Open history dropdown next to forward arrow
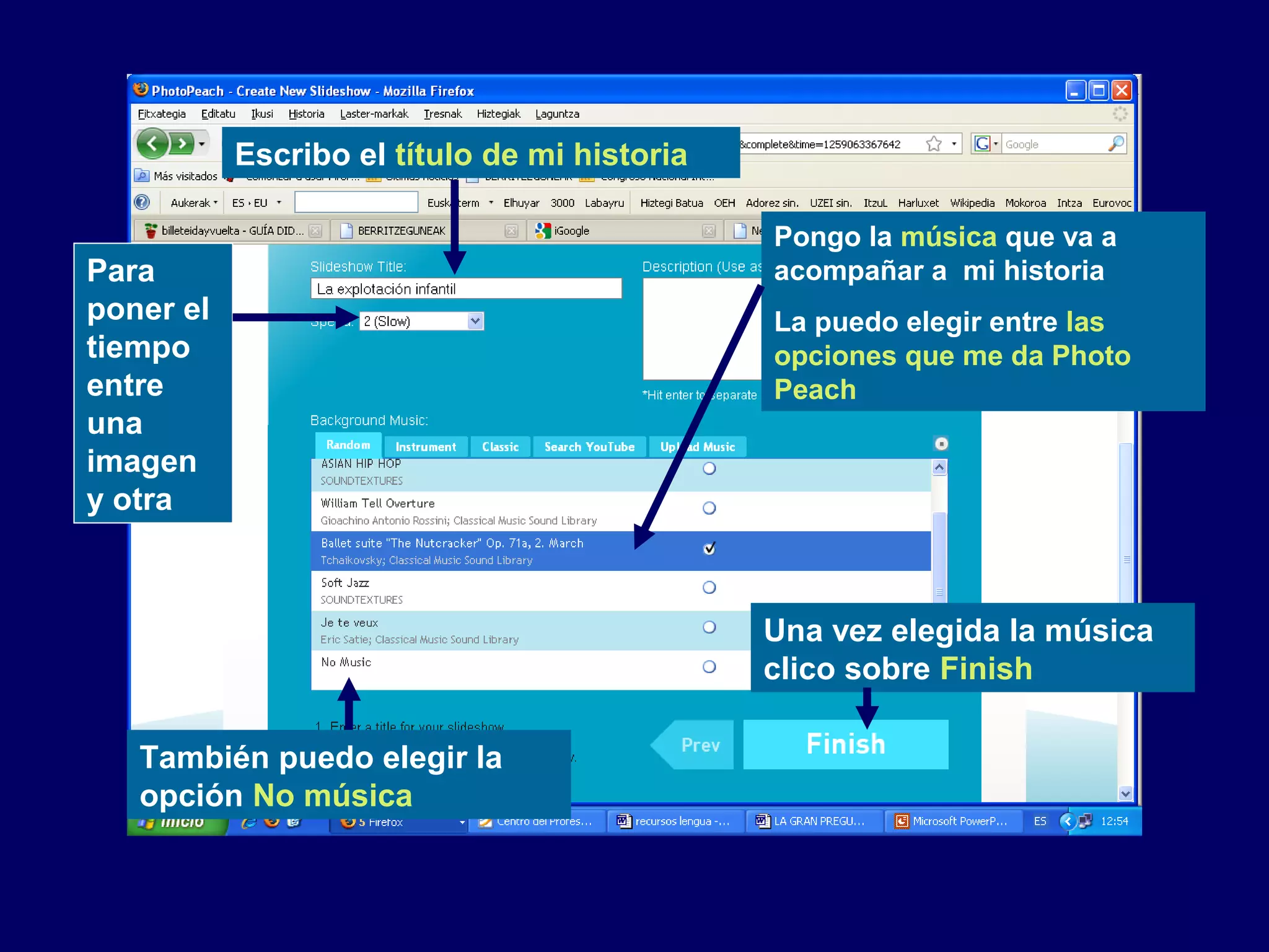The width and height of the screenshot is (1269, 952). [201, 144]
